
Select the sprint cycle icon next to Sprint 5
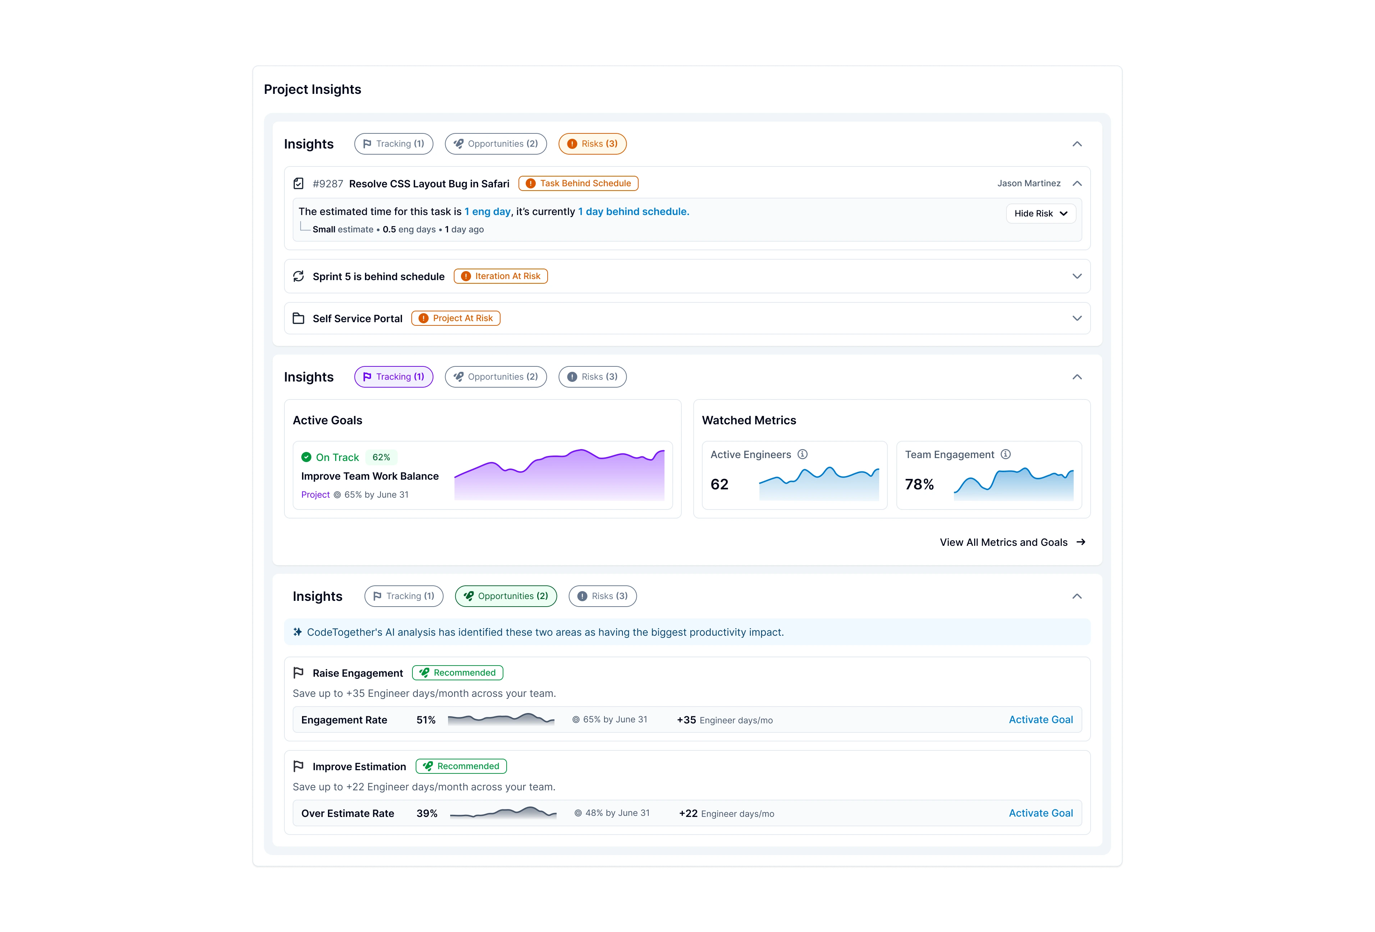coord(299,276)
